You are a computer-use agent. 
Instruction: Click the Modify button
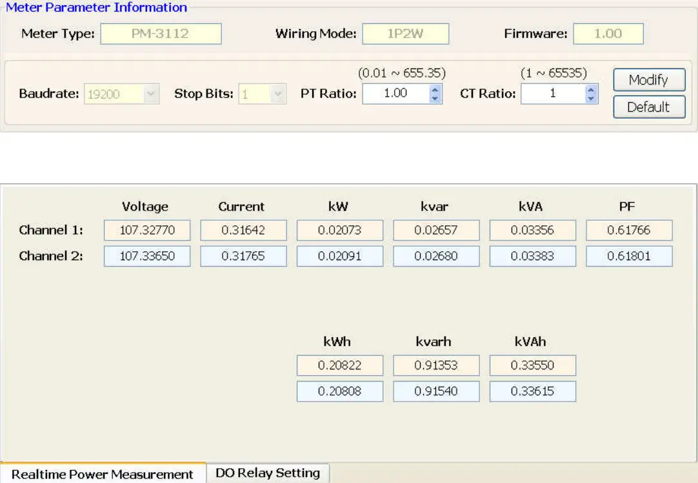coord(649,80)
